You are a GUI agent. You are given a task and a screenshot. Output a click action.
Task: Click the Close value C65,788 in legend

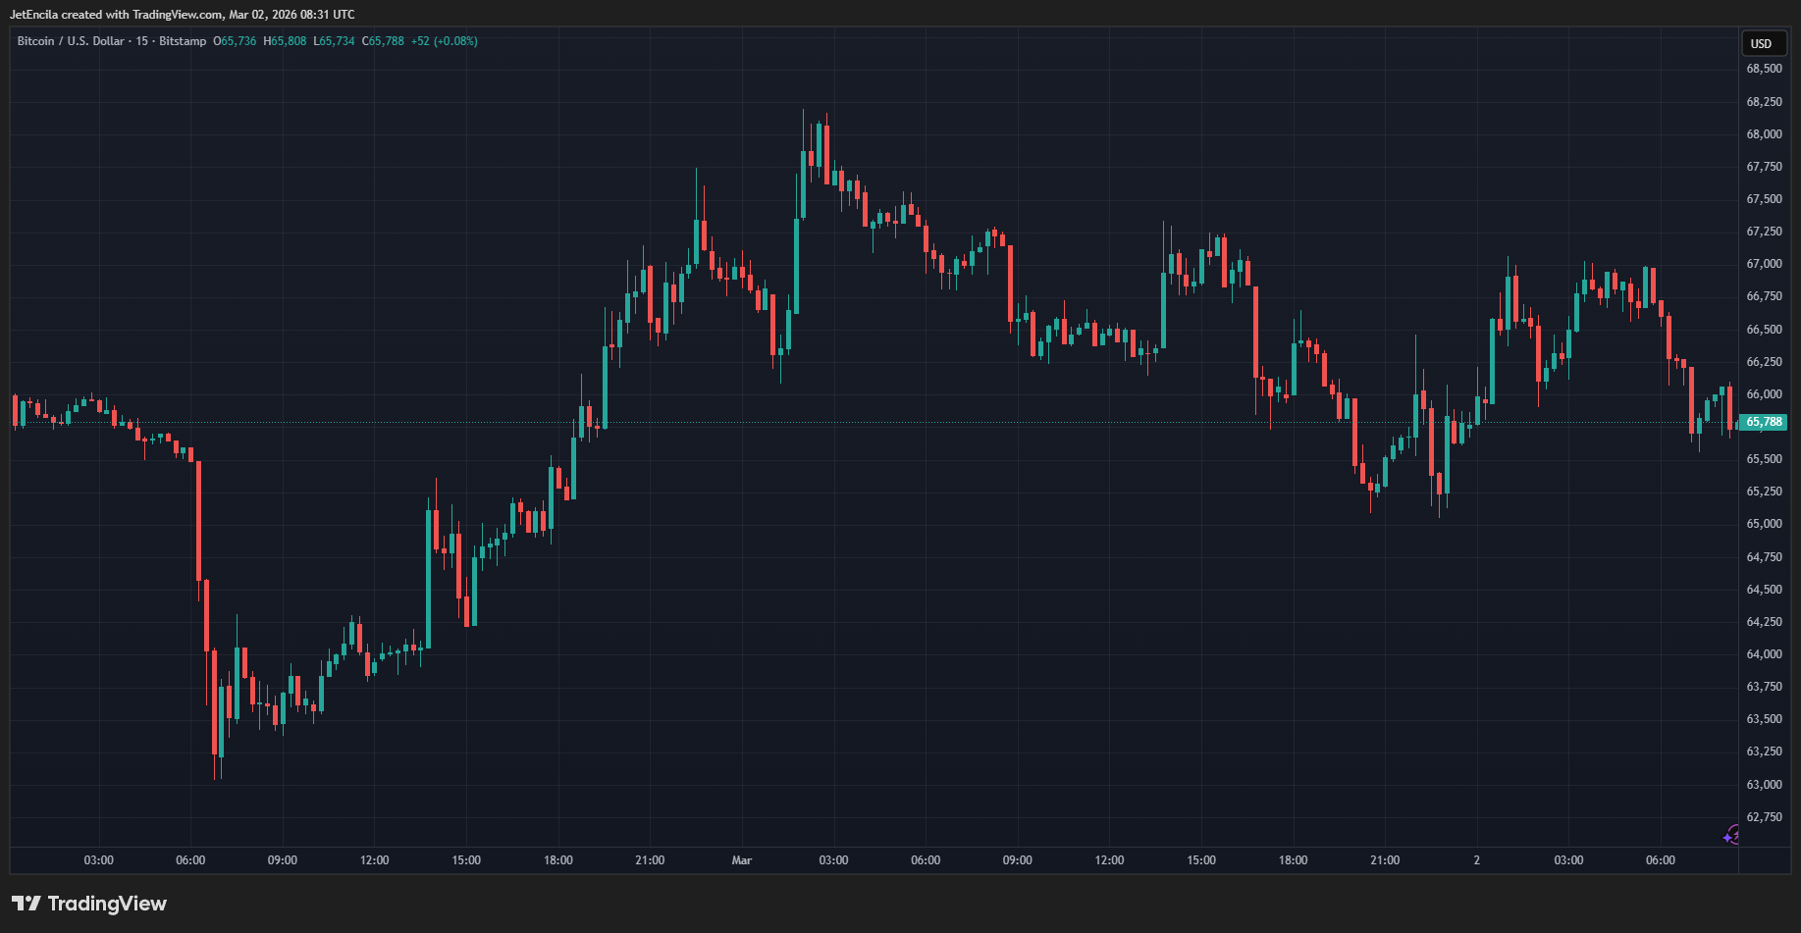383,41
